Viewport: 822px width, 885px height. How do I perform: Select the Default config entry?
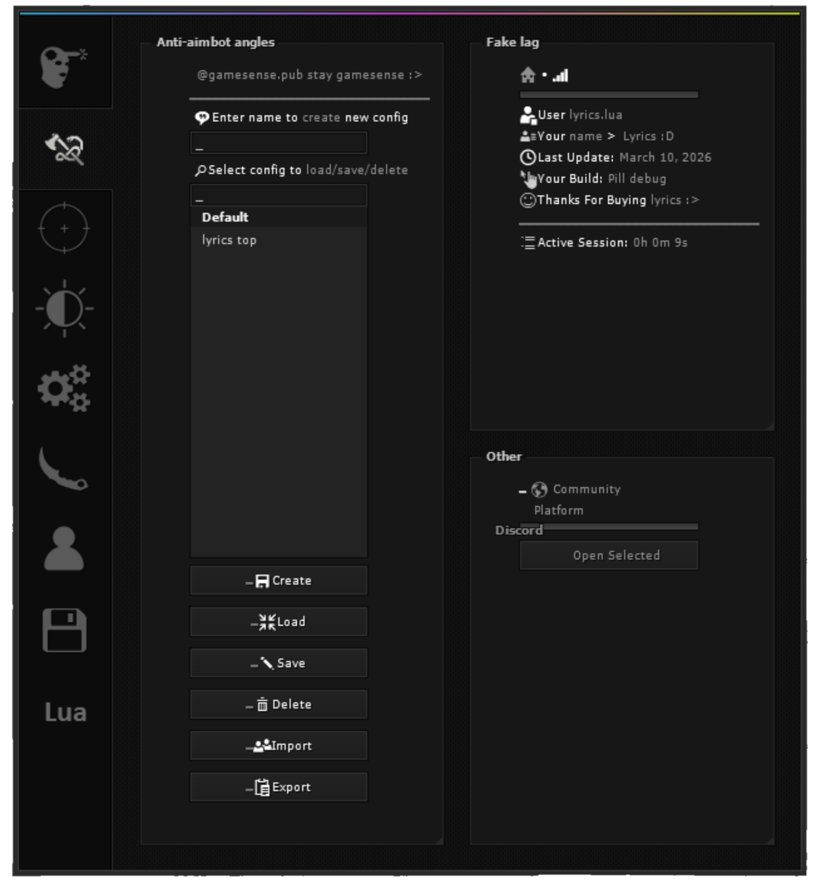point(279,217)
